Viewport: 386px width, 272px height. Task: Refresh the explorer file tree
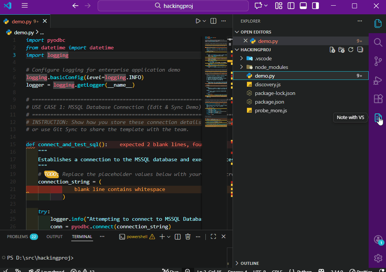tap(351, 50)
